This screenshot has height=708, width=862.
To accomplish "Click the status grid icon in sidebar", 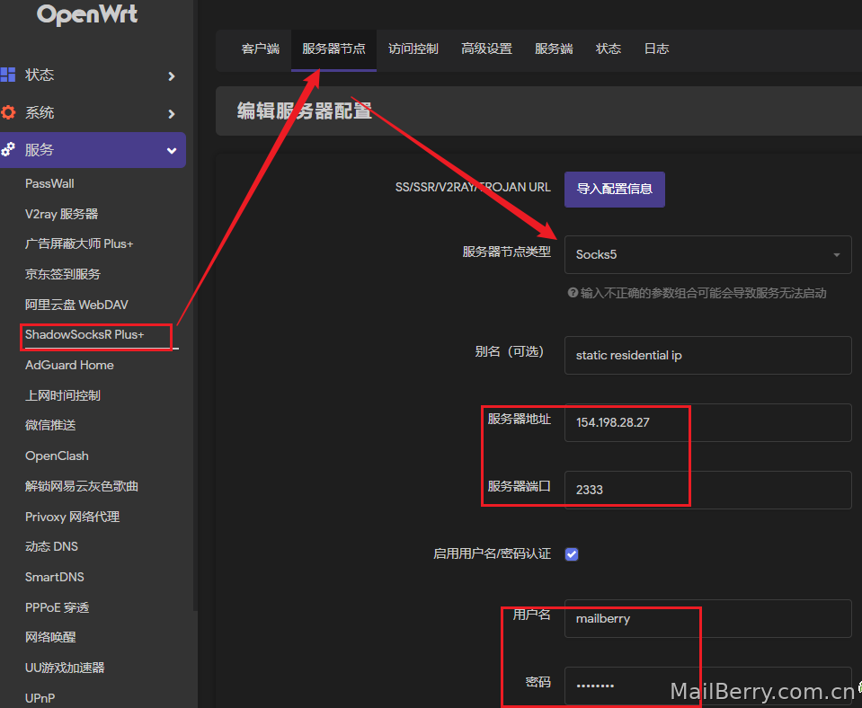I will (x=8, y=75).
